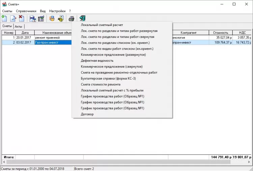This screenshot has width=253, height=171.
Task: Click the total cost 144 791,40 р
Action: [x=221, y=157]
